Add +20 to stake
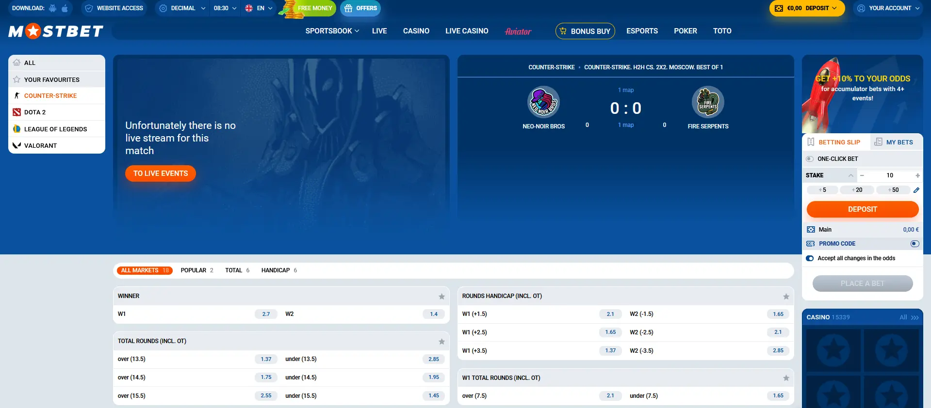The width and height of the screenshot is (931, 408). point(857,190)
